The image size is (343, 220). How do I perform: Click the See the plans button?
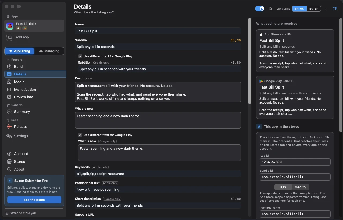34,200
